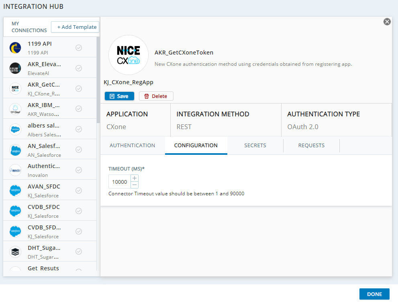Viewport: 398px width, 302px height.
Task: Click the albers sal Salesforce cloud icon
Action: tap(15, 130)
